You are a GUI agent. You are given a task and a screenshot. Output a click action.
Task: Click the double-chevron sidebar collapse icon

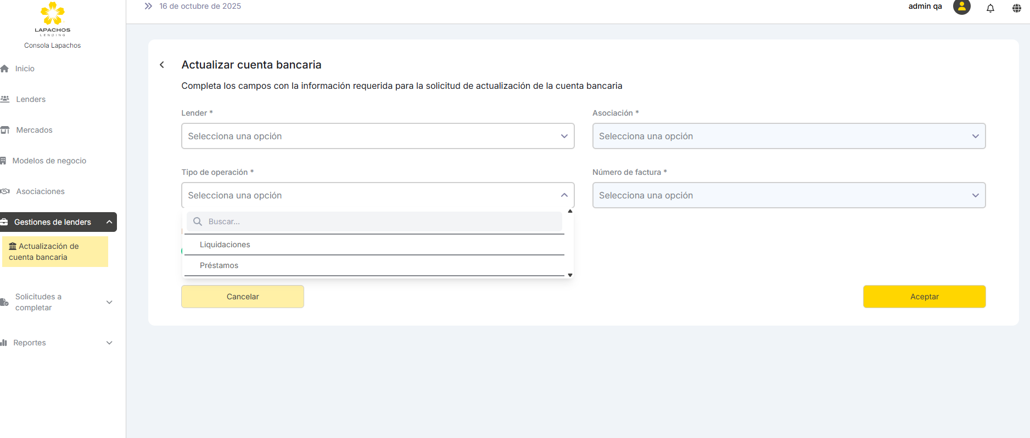pos(148,7)
